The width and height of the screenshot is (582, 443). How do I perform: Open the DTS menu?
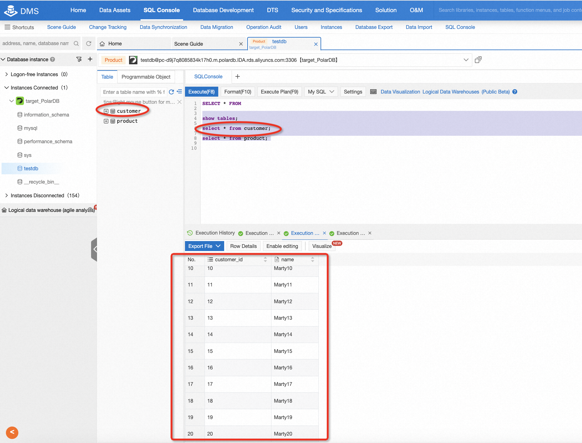(x=272, y=10)
